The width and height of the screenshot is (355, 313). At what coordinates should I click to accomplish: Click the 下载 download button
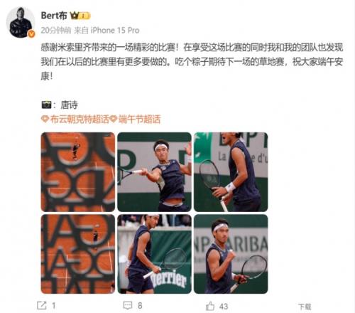coord(305,307)
